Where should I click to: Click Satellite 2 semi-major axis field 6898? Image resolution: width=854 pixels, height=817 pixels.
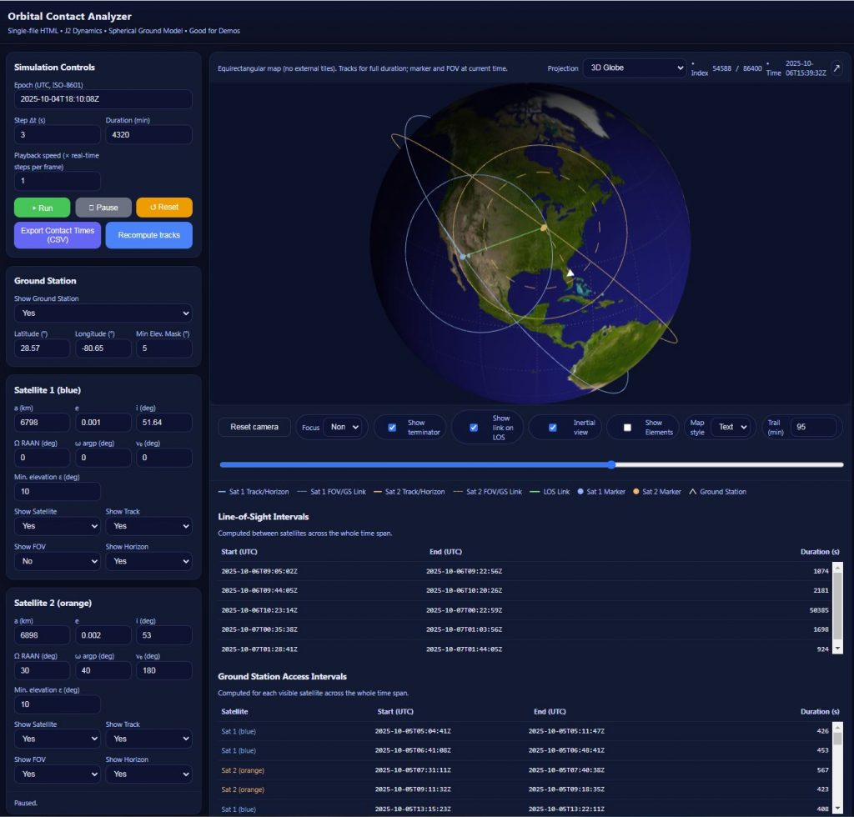42,635
